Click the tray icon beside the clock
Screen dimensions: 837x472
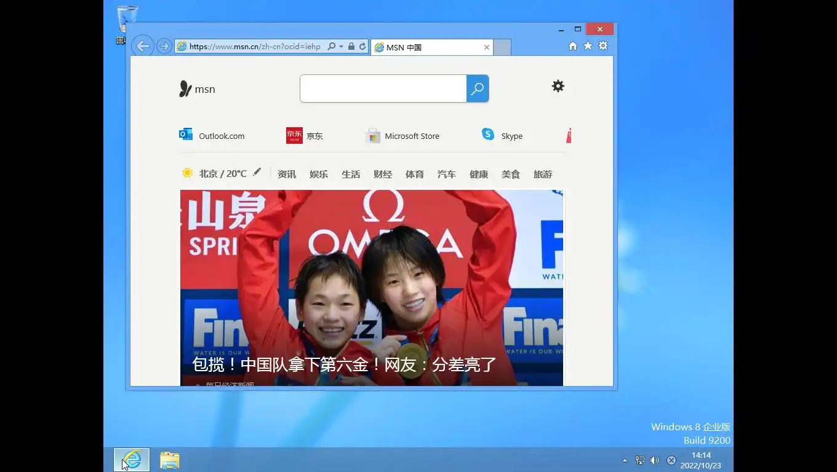[x=671, y=460]
